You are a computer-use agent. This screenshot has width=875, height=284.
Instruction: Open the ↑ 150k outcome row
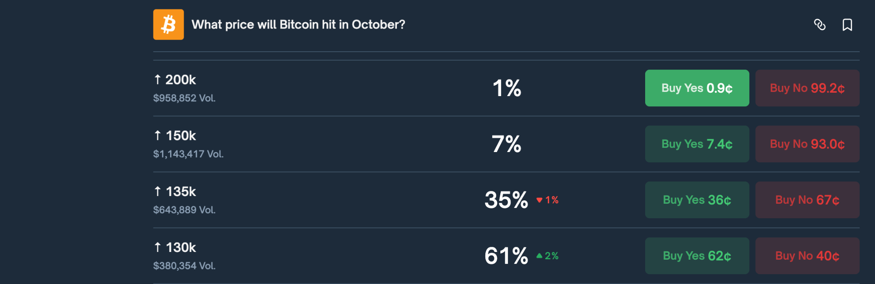tap(180, 136)
